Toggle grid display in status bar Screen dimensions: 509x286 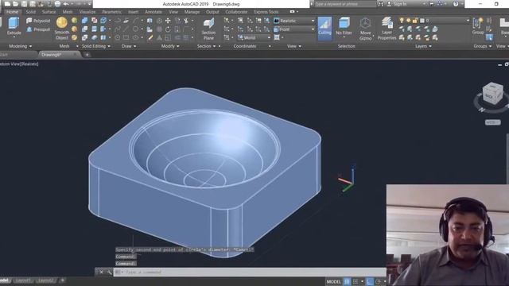[x=347, y=281]
